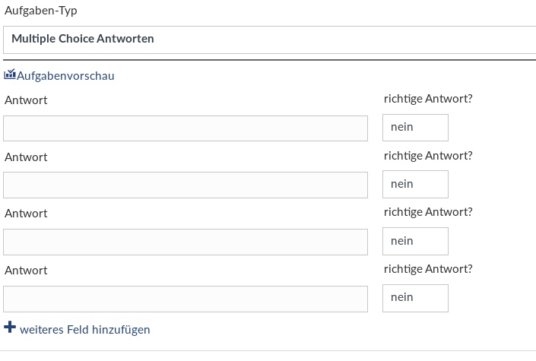536x361 pixels.
Task: Click the second "Antwort" label
Action: coord(26,157)
